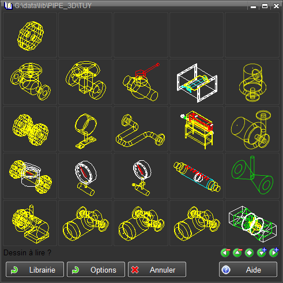Image resolution: width=283 pixels, height=283 pixels.
Task: Choose the white box frame assembly thumbnail
Action: click(197, 82)
